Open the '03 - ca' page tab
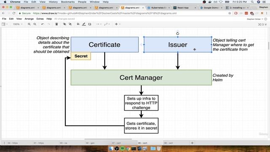This screenshot has width=270, height=152. tap(64, 143)
